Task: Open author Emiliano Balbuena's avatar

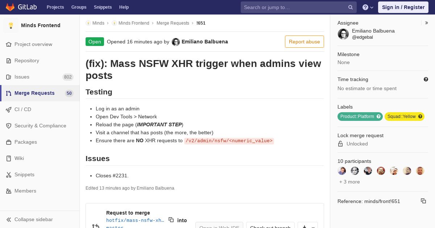Action: pos(176,42)
